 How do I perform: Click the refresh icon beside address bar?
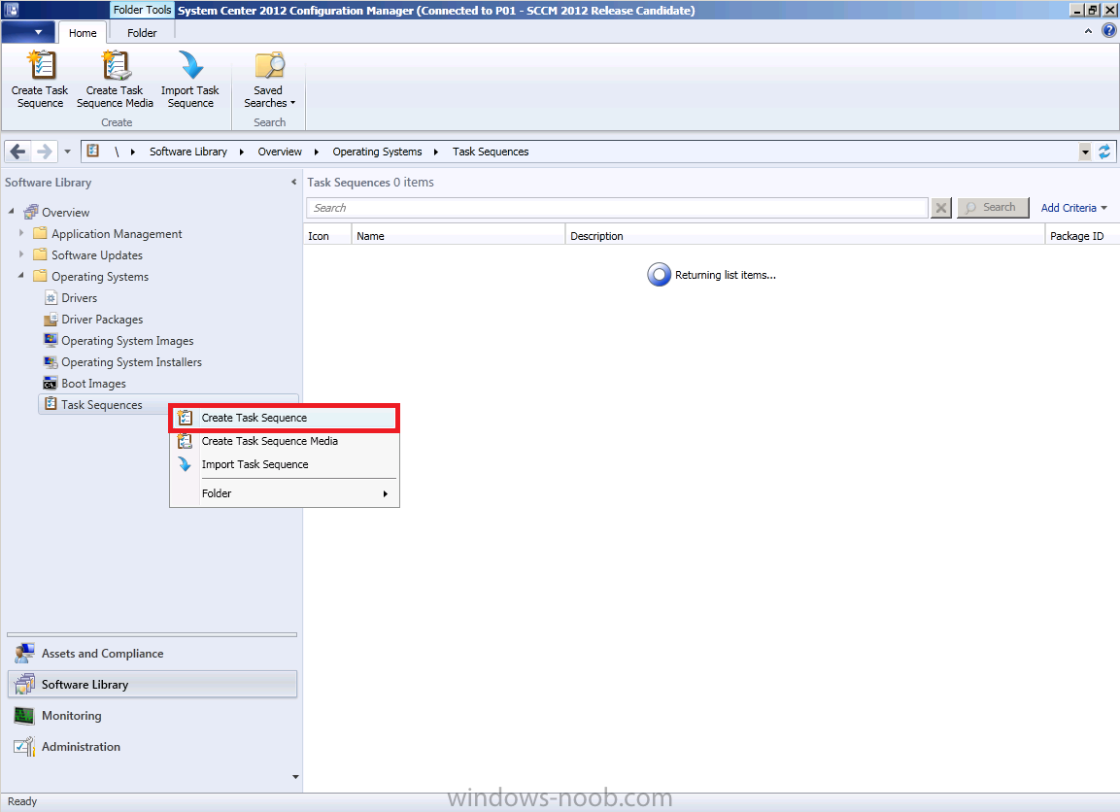coord(1104,152)
